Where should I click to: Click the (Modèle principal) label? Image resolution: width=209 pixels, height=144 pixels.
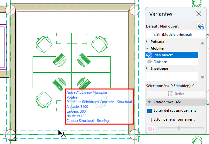click(x=177, y=35)
